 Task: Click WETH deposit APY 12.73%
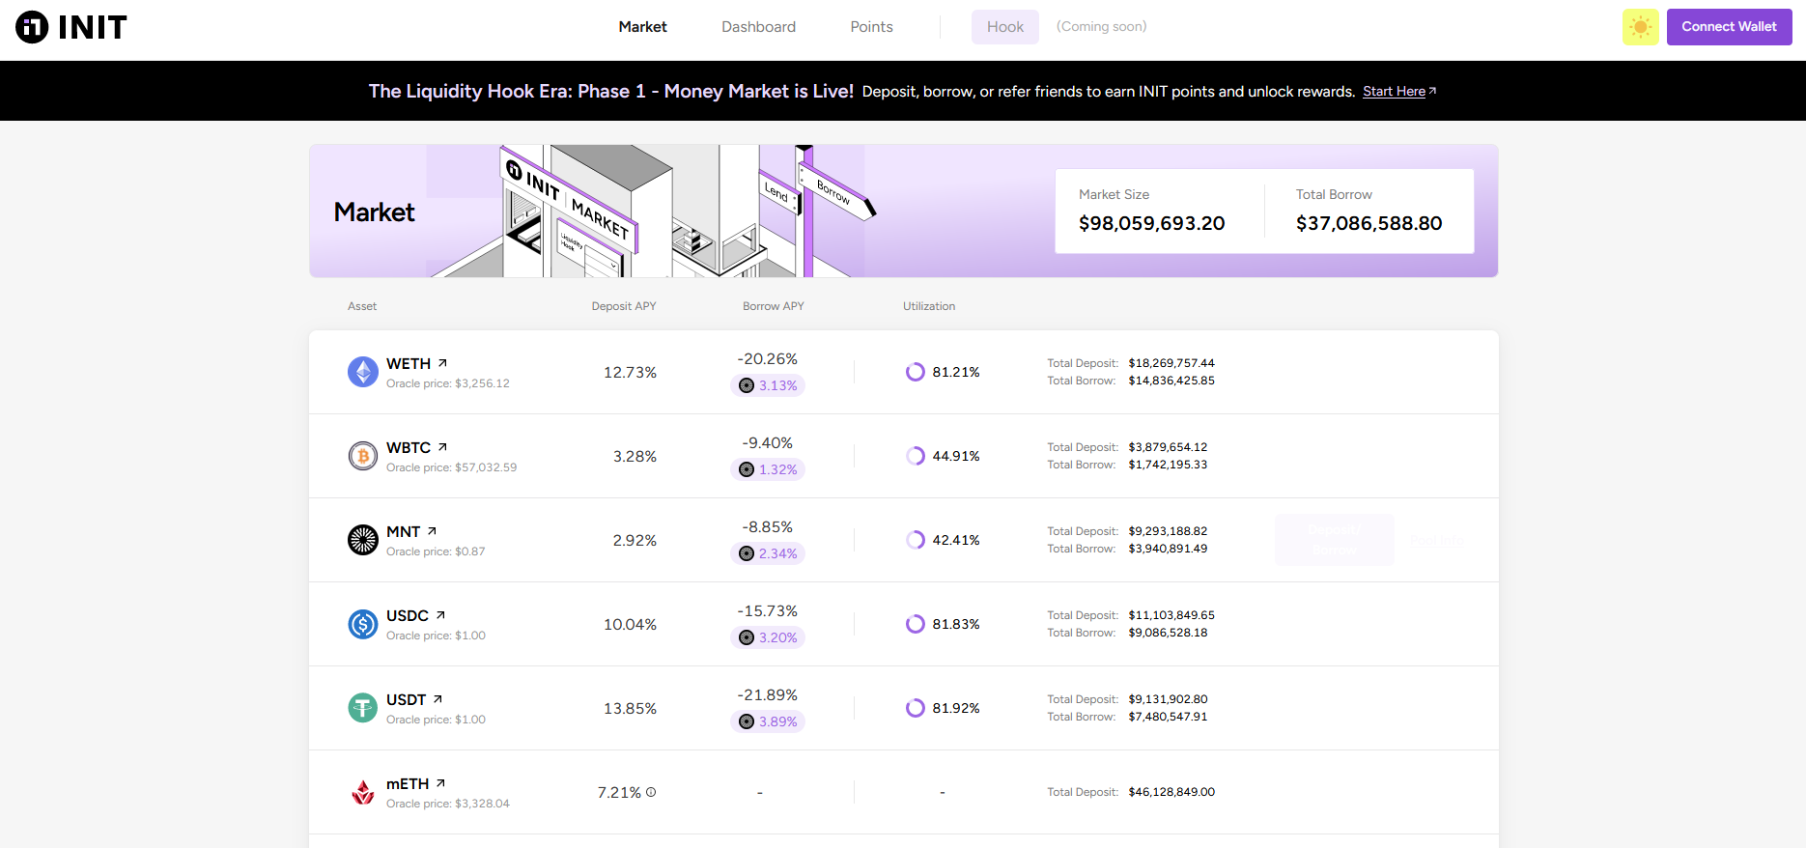(x=630, y=372)
